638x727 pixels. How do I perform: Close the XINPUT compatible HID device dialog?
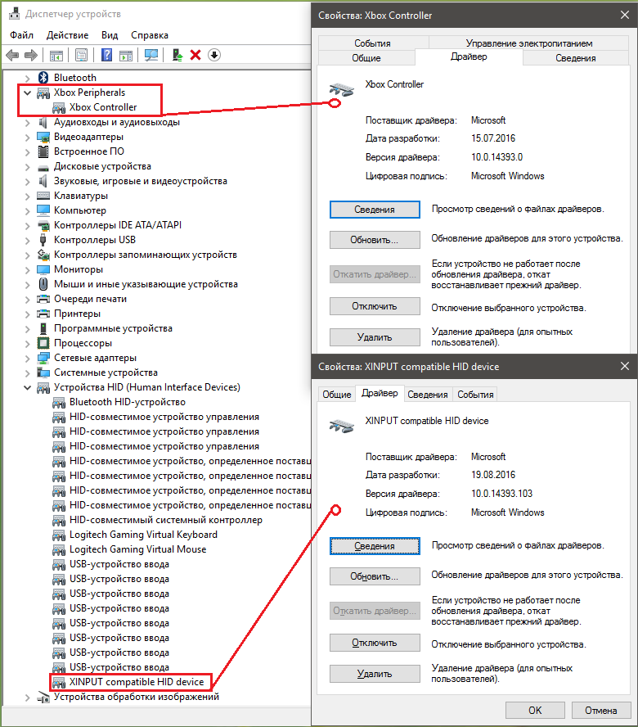[x=625, y=366]
